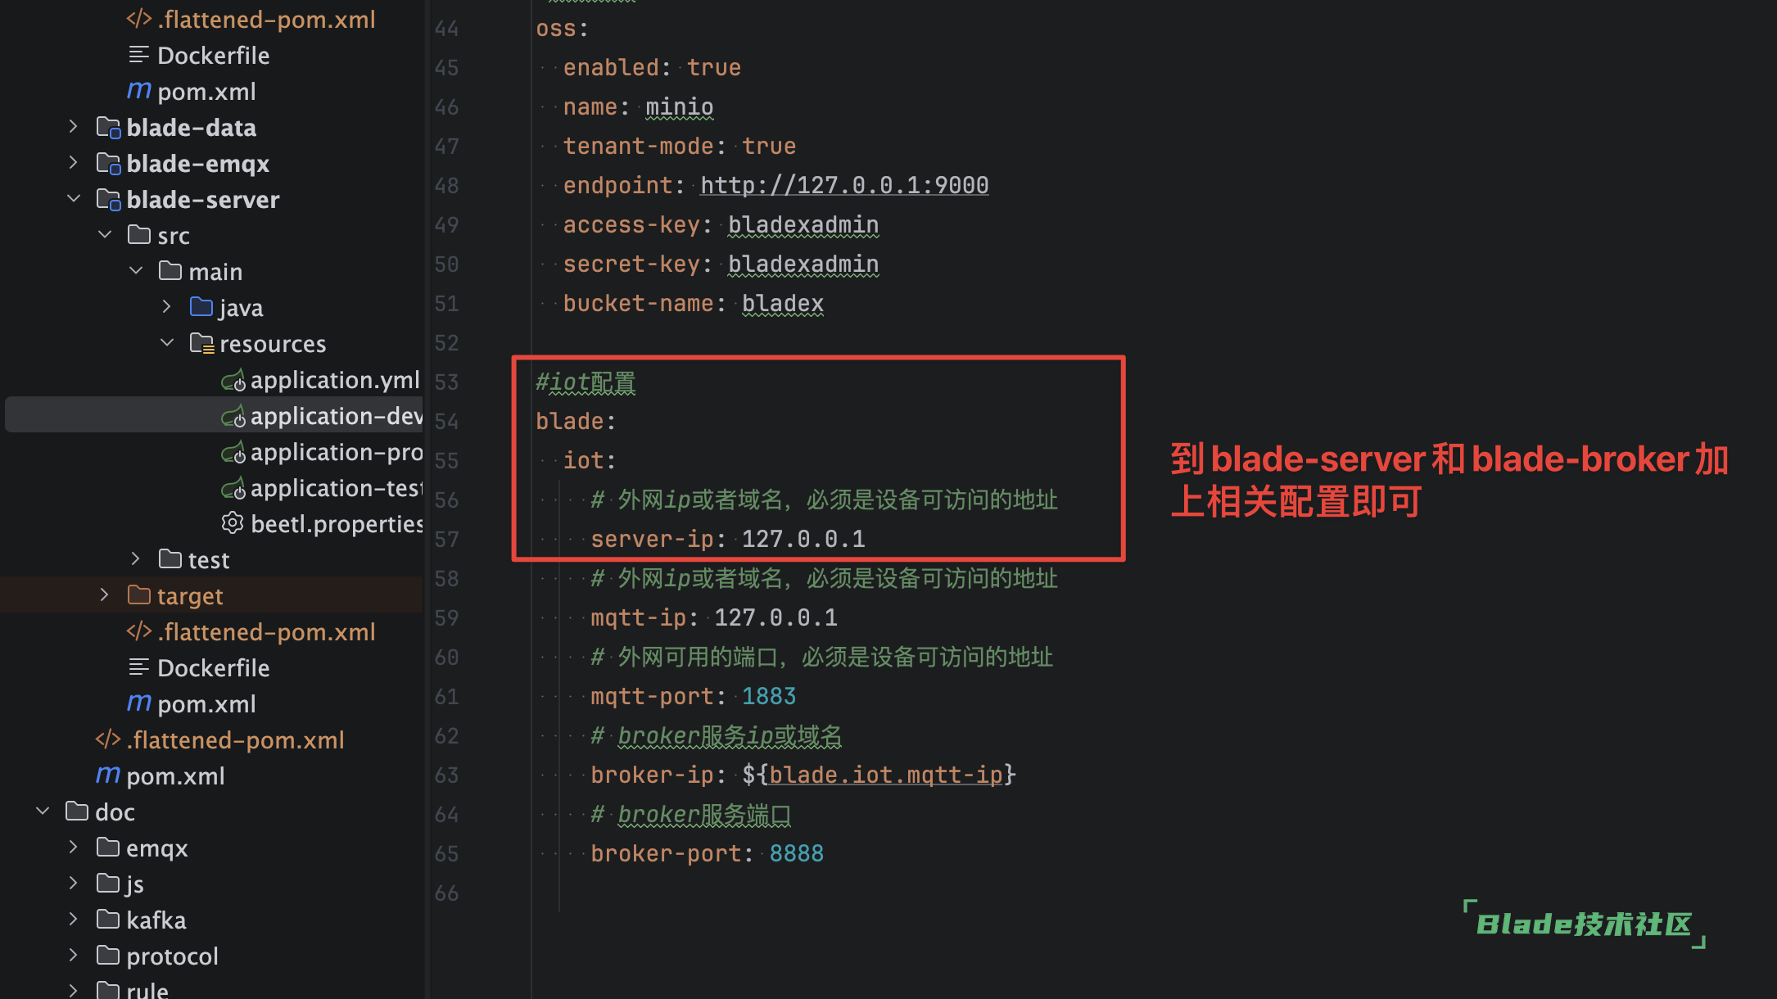1777x999 pixels.
Task: Click line number 53 in the gutter
Action: click(446, 382)
